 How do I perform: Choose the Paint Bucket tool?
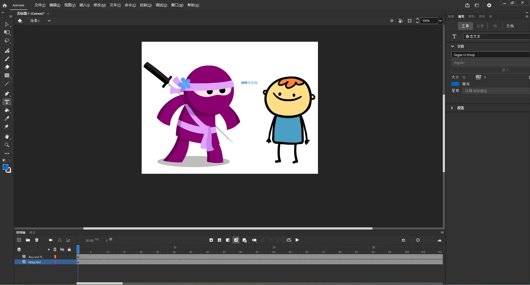pyautogui.click(x=7, y=111)
